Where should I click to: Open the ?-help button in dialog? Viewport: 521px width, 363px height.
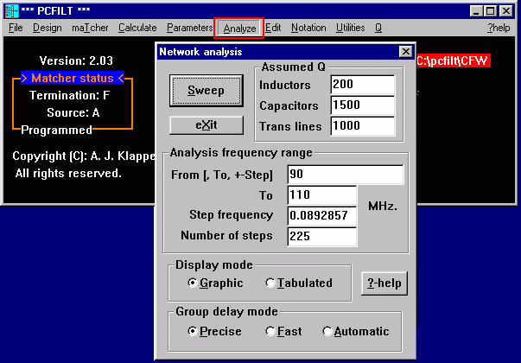(384, 283)
